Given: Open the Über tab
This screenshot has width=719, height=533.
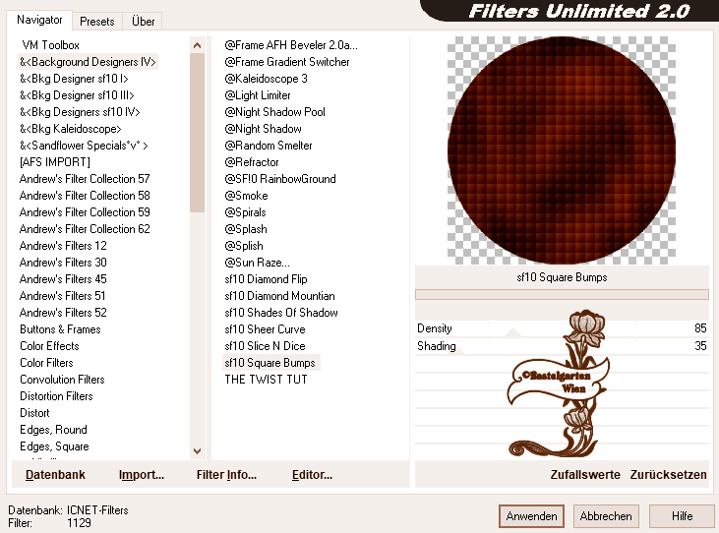Looking at the screenshot, I should [x=143, y=21].
